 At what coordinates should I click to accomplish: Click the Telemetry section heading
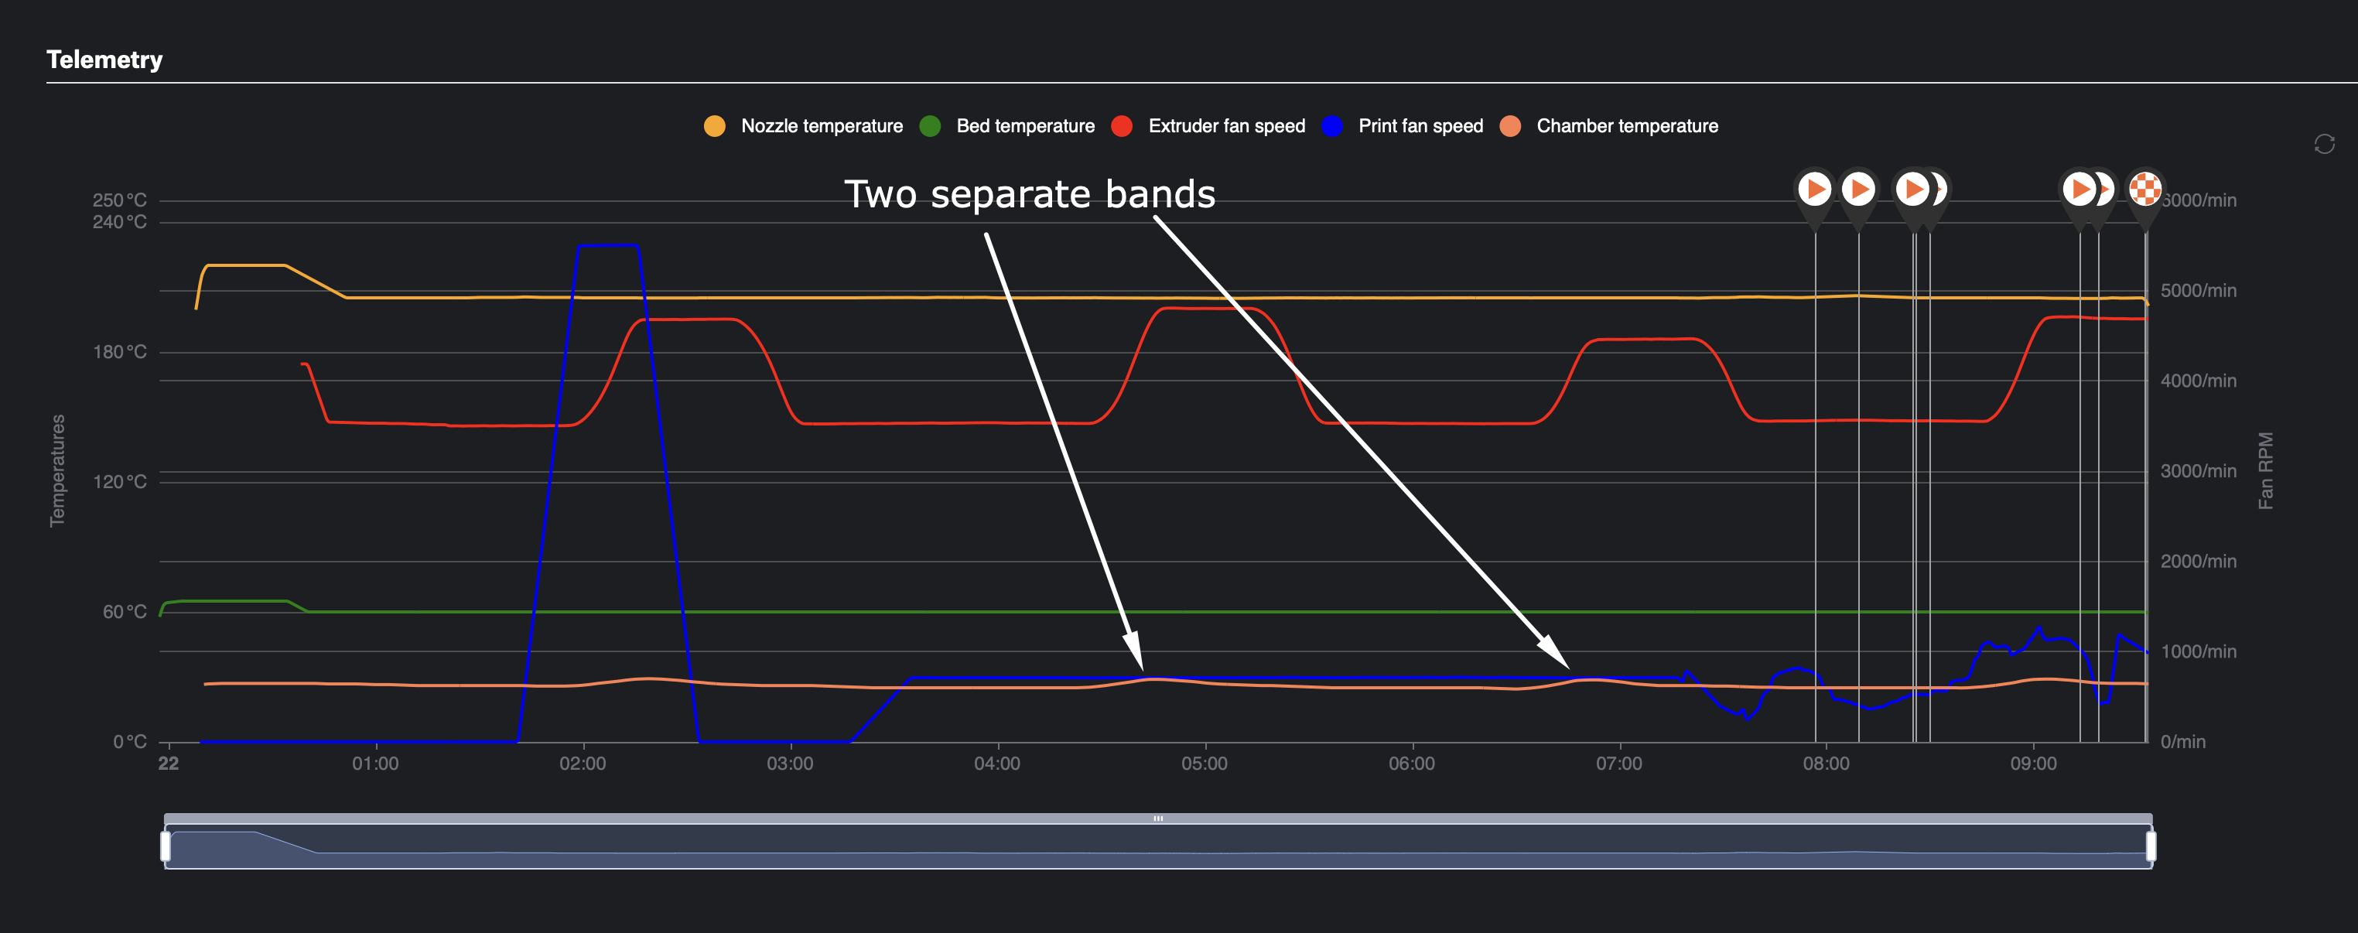[x=104, y=60]
